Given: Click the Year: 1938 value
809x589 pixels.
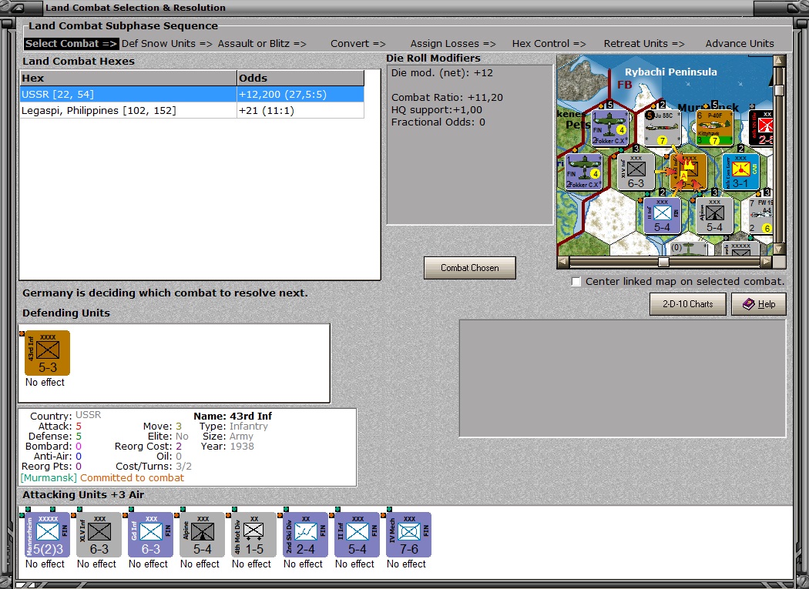Looking at the screenshot, I should point(242,446).
